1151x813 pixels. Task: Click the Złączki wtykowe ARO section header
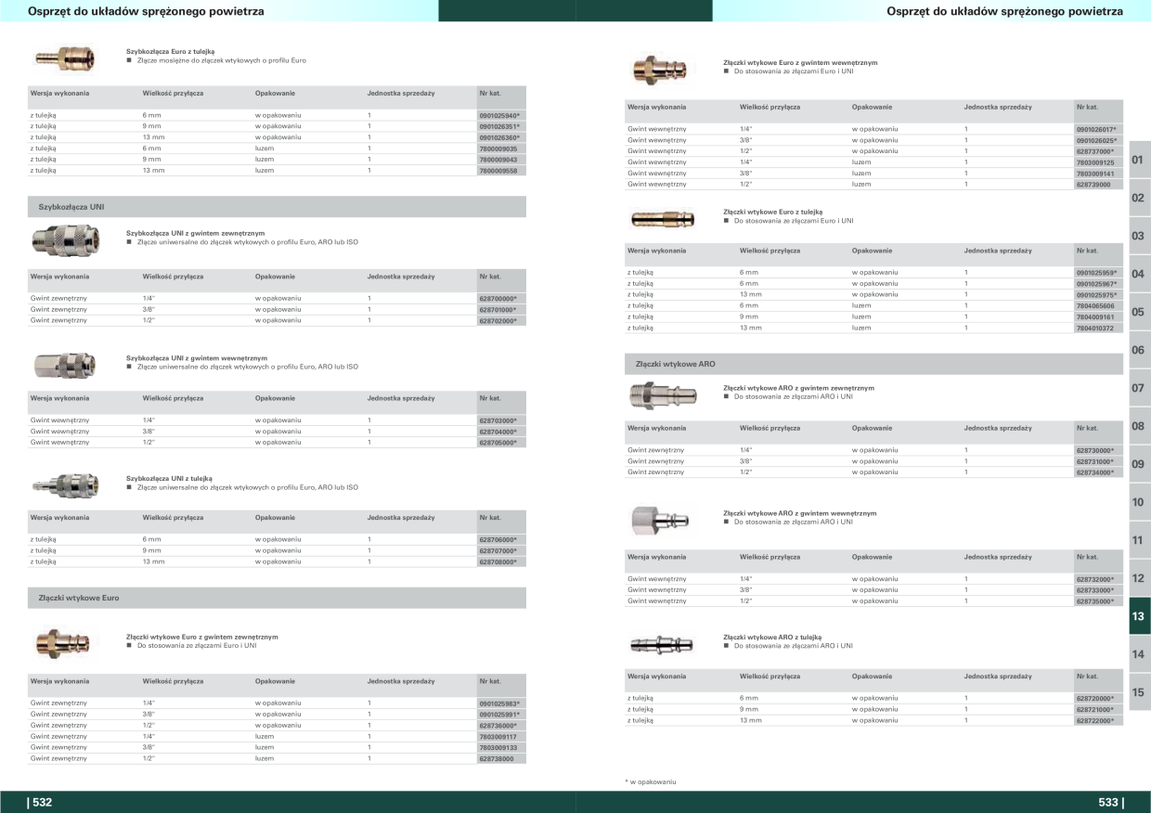click(873, 365)
